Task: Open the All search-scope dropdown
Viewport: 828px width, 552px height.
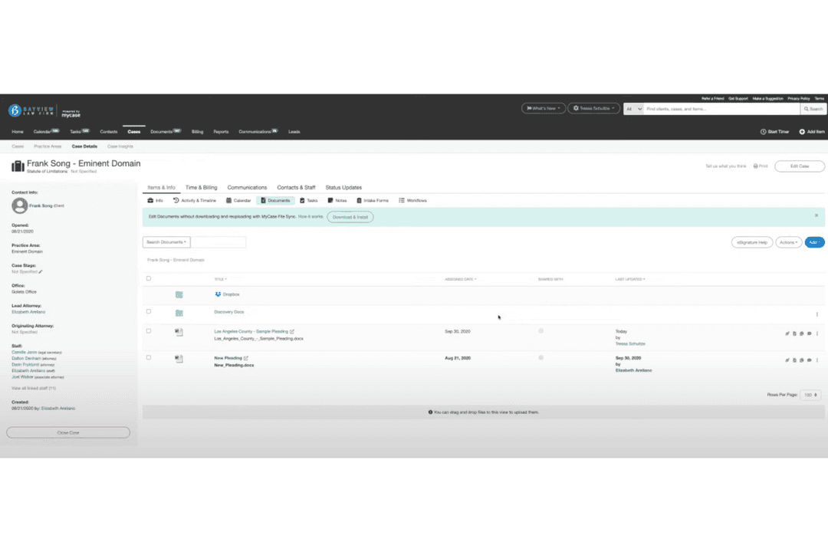Action: pyautogui.click(x=634, y=109)
